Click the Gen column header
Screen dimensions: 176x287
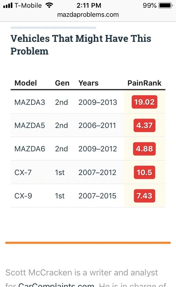62,83
